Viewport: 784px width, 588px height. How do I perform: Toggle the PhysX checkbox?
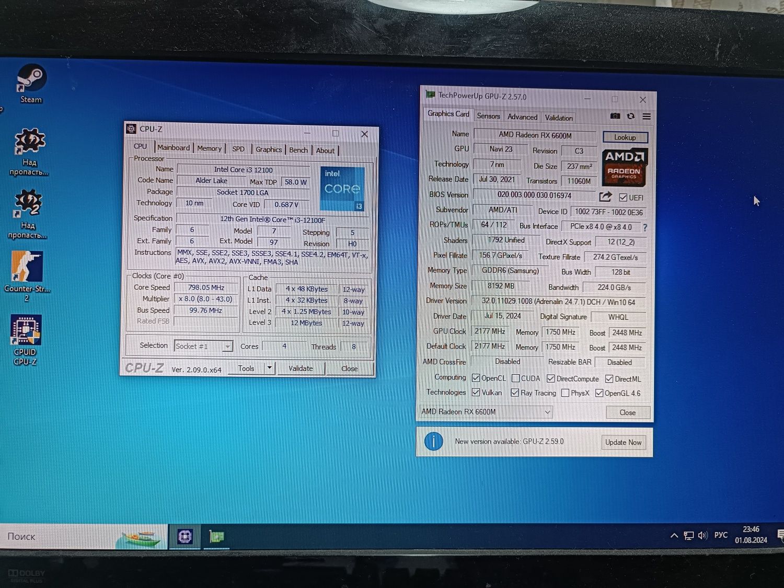(x=565, y=393)
